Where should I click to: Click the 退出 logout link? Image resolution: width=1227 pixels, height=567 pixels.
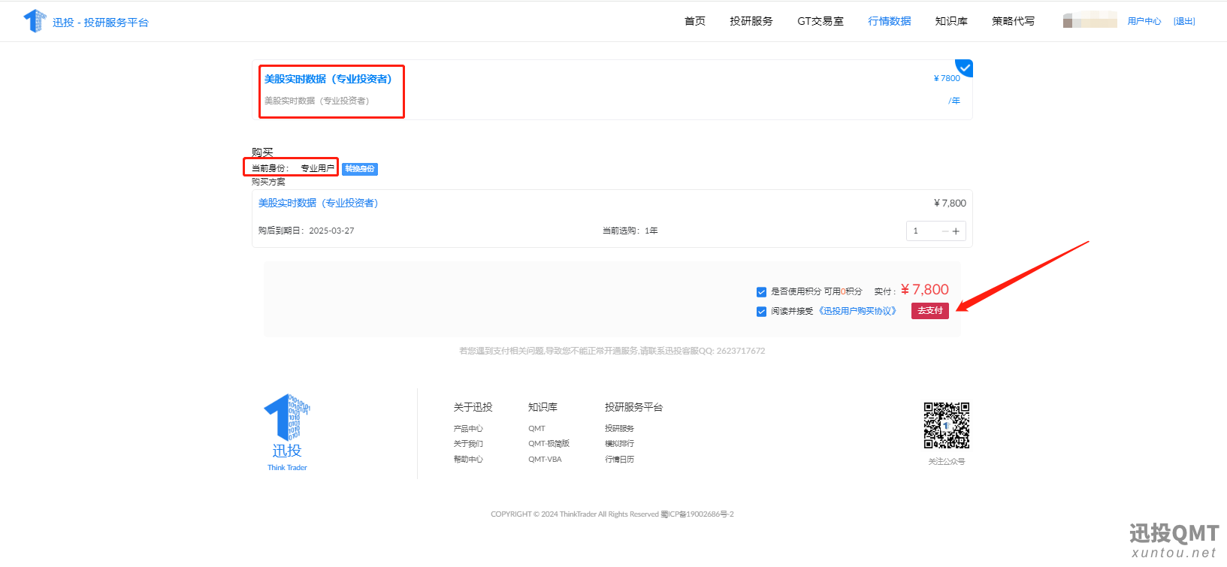click(x=1184, y=21)
